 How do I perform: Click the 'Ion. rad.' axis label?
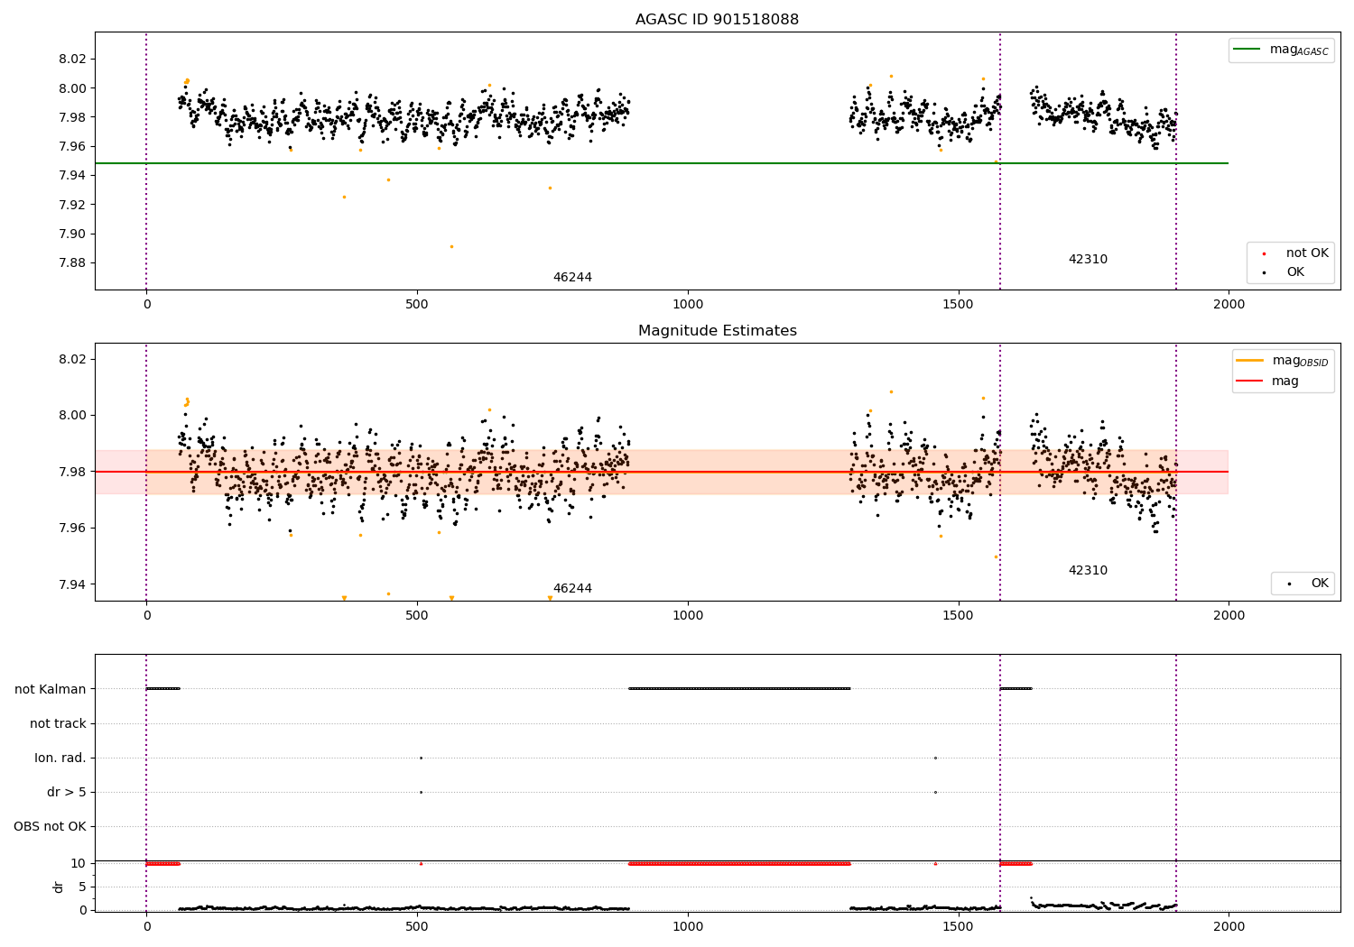pos(60,758)
